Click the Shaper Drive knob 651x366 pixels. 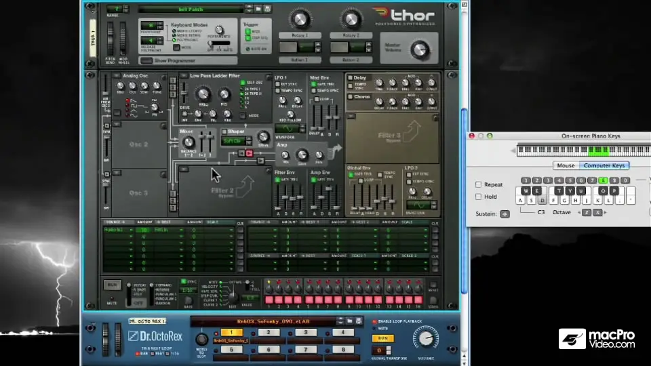(263, 137)
